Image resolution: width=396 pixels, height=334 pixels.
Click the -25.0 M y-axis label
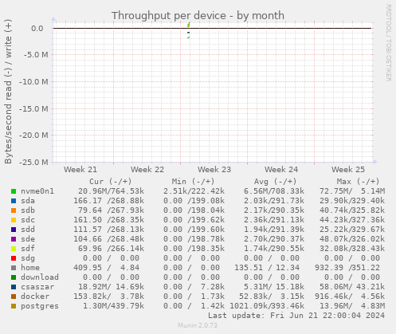click(33, 163)
